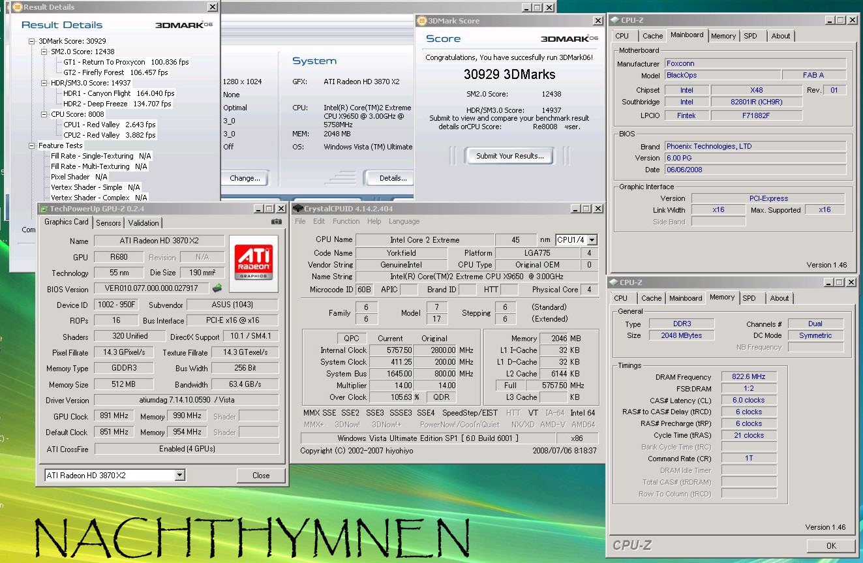Open the Language menu in CrystalCPUID

tap(404, 221)
